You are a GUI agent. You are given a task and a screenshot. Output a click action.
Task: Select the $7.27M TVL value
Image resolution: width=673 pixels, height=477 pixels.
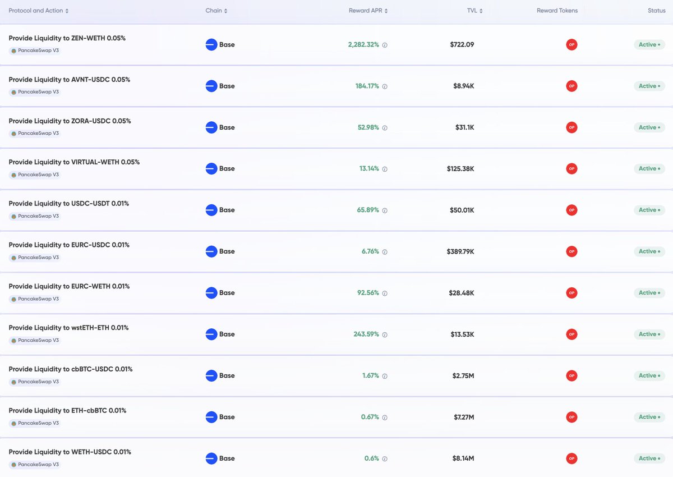463,417
